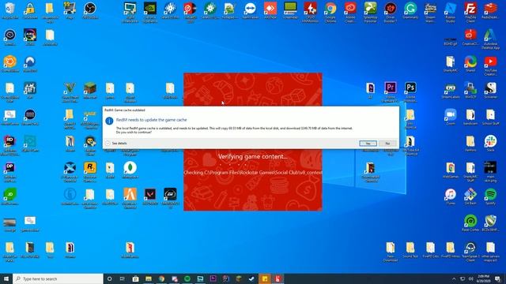Launch ShareX from the desktop
Screen dimensions: 506x284
pos(470,64)
